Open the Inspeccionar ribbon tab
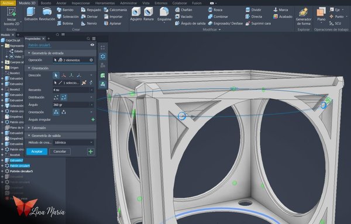The height and width of the screenshot is (224, 351). (x=81, y=3)
